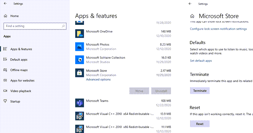Click the Uninstall button
The height and width of the screenshot is (133, 253).
(161, 91)
